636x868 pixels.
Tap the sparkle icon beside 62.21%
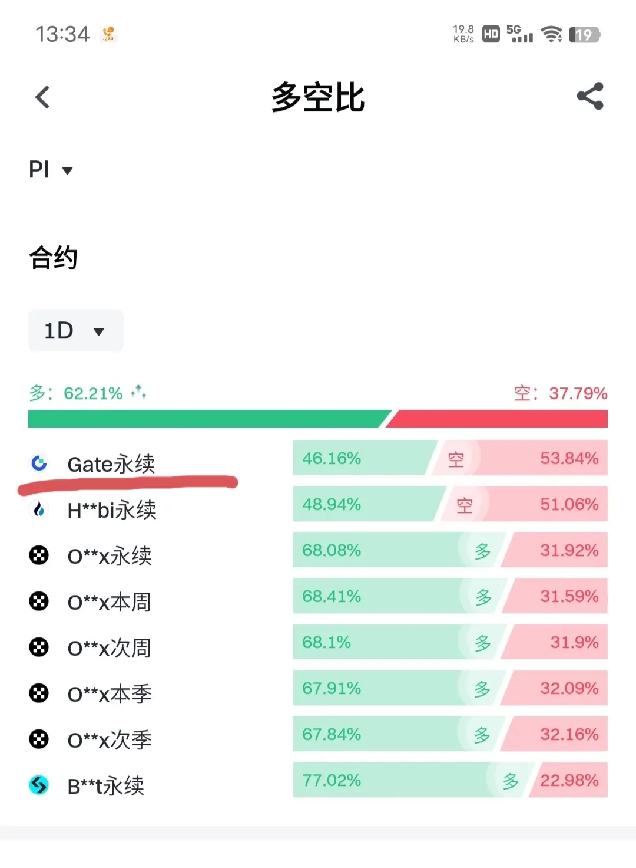pyautogui.click(x=139, y=392)
